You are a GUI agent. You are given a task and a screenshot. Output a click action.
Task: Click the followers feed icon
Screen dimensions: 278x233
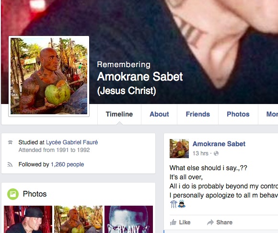[10, 164]
